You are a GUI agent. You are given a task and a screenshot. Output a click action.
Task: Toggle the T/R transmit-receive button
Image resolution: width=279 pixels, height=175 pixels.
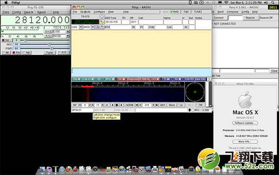200,105
